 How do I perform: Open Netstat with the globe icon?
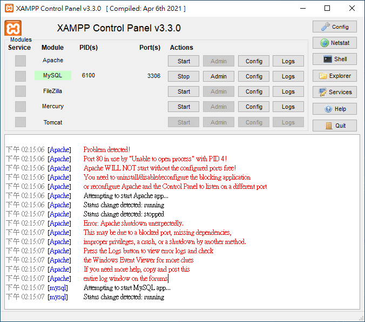tap(335, 43)
